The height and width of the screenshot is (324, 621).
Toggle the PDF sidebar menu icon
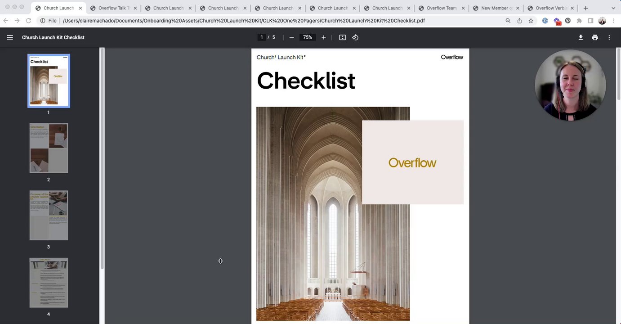(10, 37)
